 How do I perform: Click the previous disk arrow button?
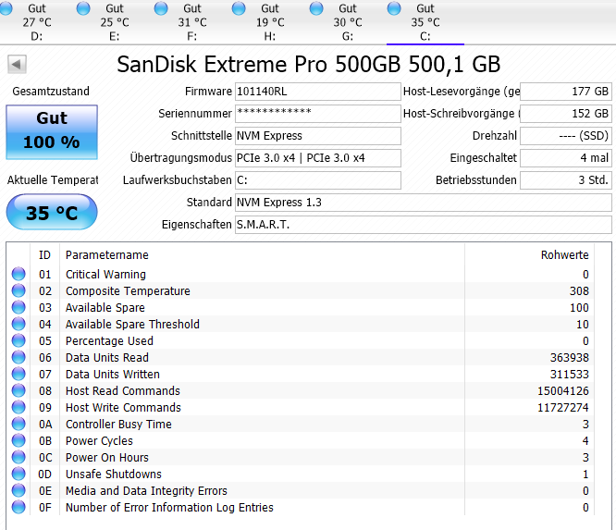pos(17,64)
